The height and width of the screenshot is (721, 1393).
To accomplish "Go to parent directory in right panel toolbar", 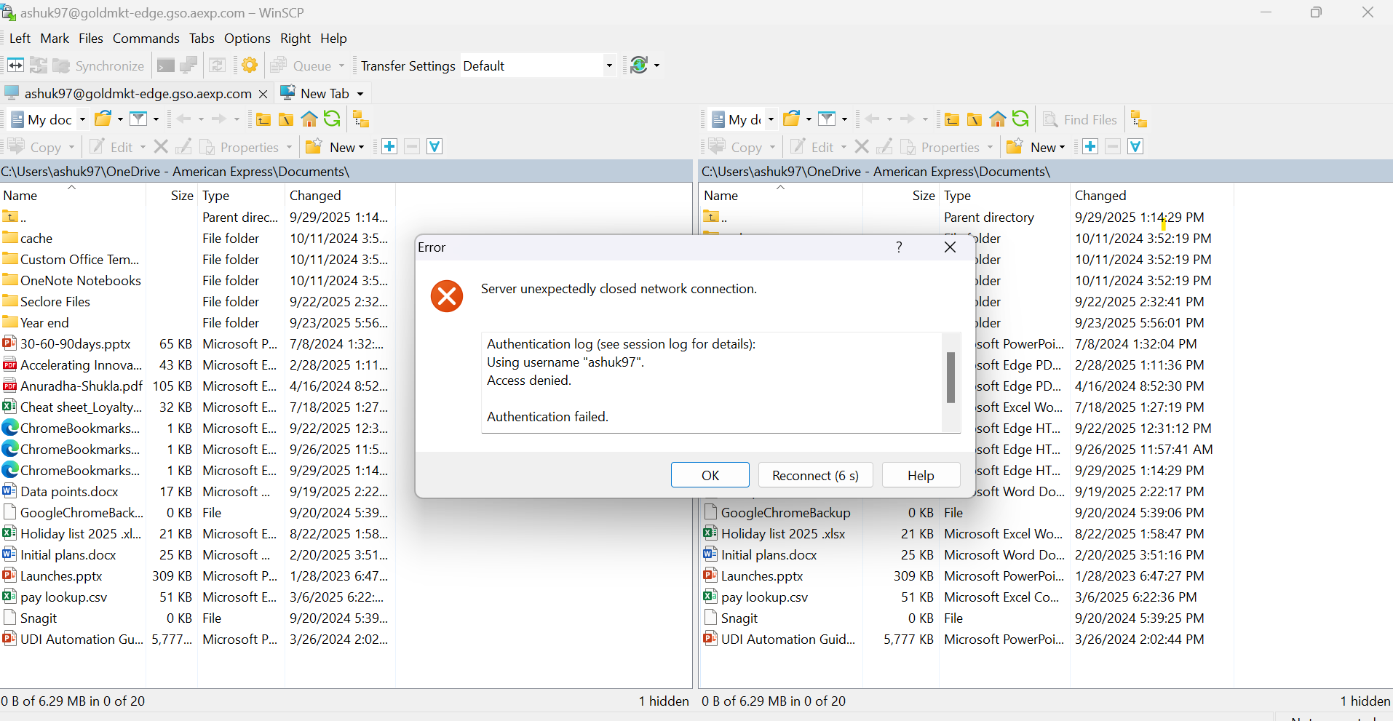I will [x=951, y=119].
